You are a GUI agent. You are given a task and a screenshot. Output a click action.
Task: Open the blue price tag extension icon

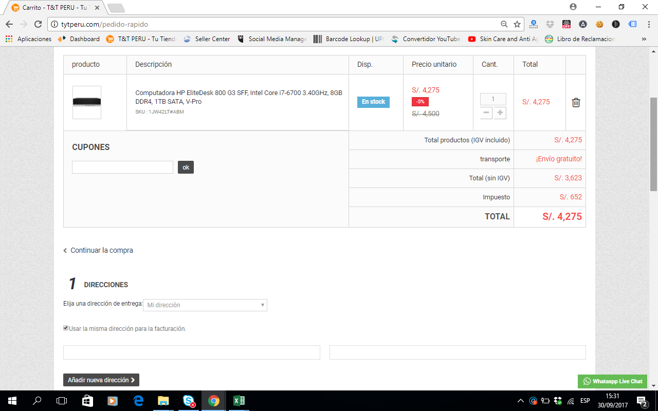[632, 24]
